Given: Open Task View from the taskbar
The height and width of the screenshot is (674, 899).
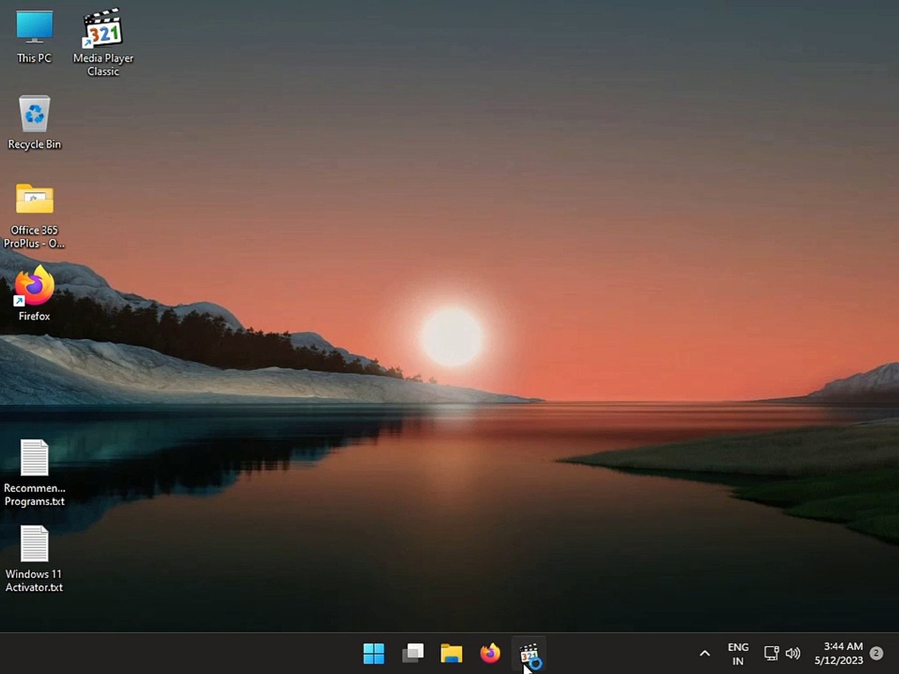Looking at the screenshot, I should pyautogui.click(x=413, y=653).
